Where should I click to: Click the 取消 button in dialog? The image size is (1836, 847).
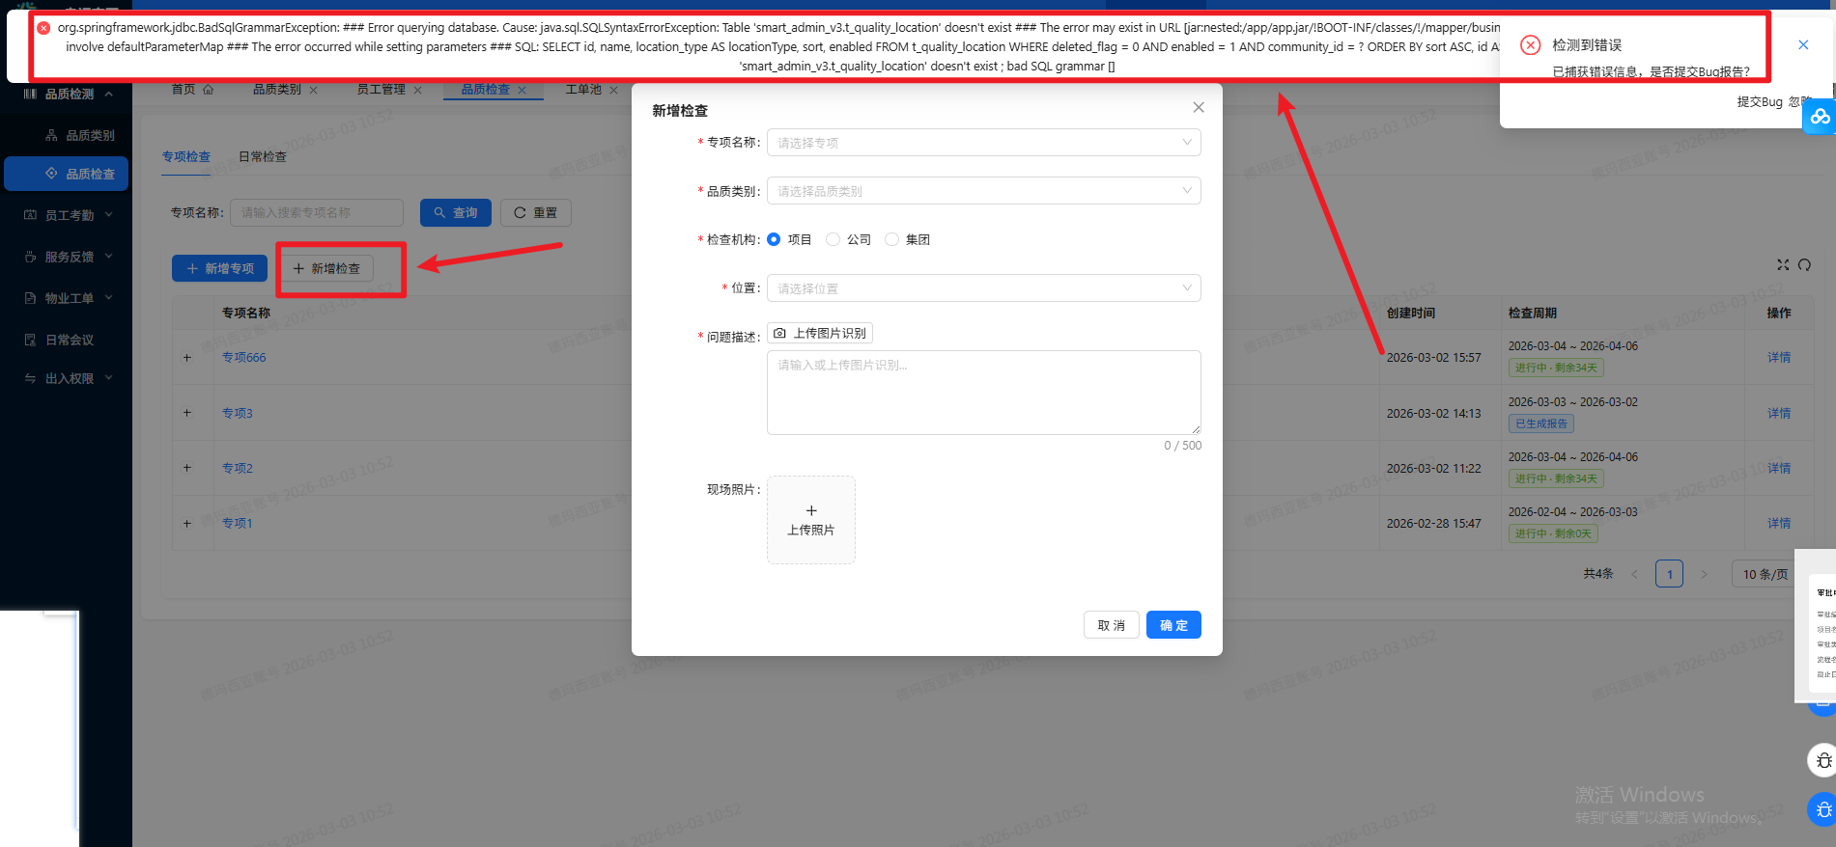[x=1112, y=625]
